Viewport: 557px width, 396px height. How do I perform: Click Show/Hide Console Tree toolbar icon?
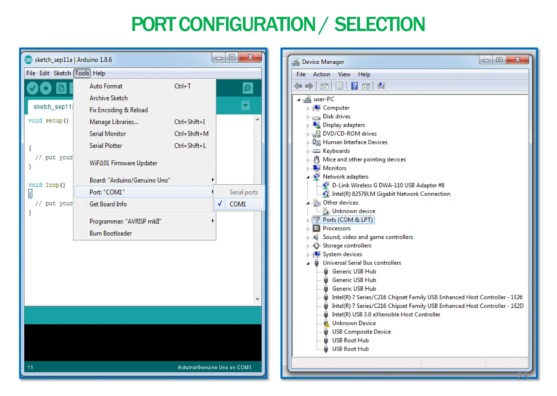324,86
